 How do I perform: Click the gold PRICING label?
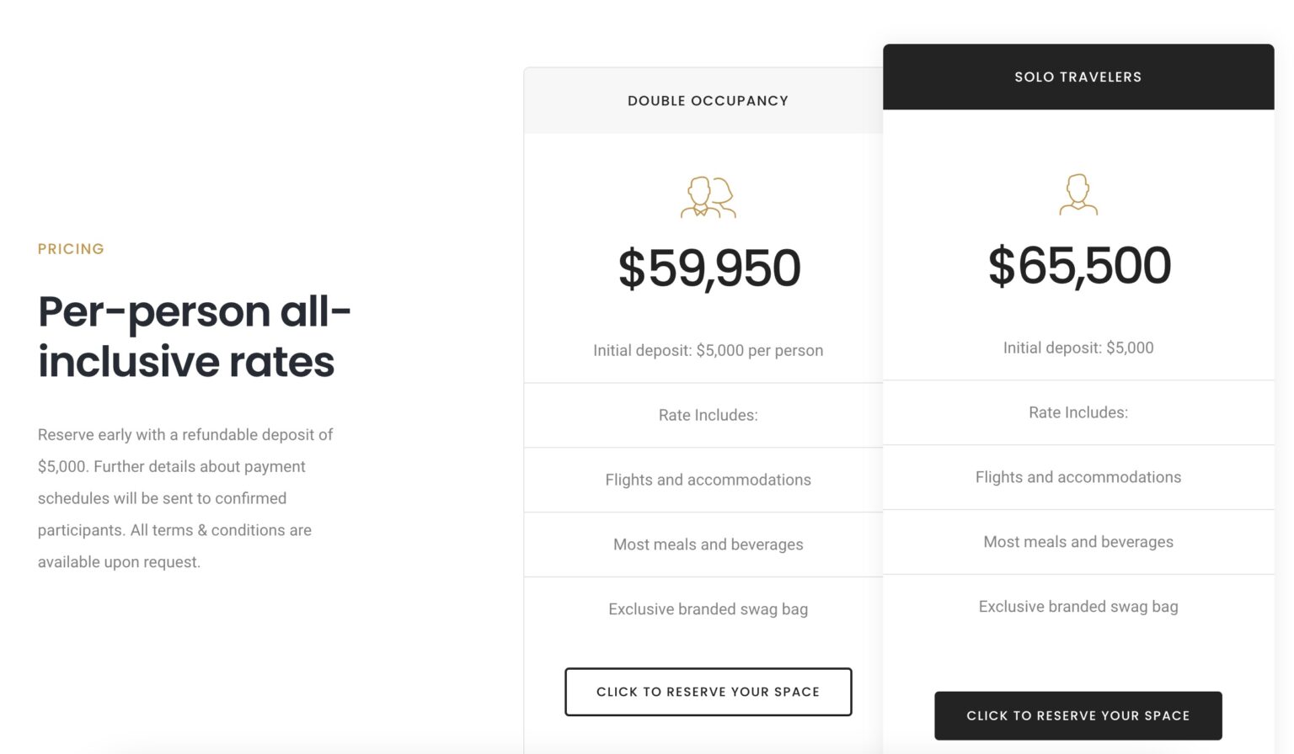(x=71, y=249)
